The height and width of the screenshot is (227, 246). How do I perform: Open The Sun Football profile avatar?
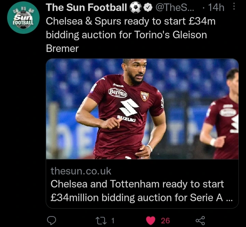[23, 17]
